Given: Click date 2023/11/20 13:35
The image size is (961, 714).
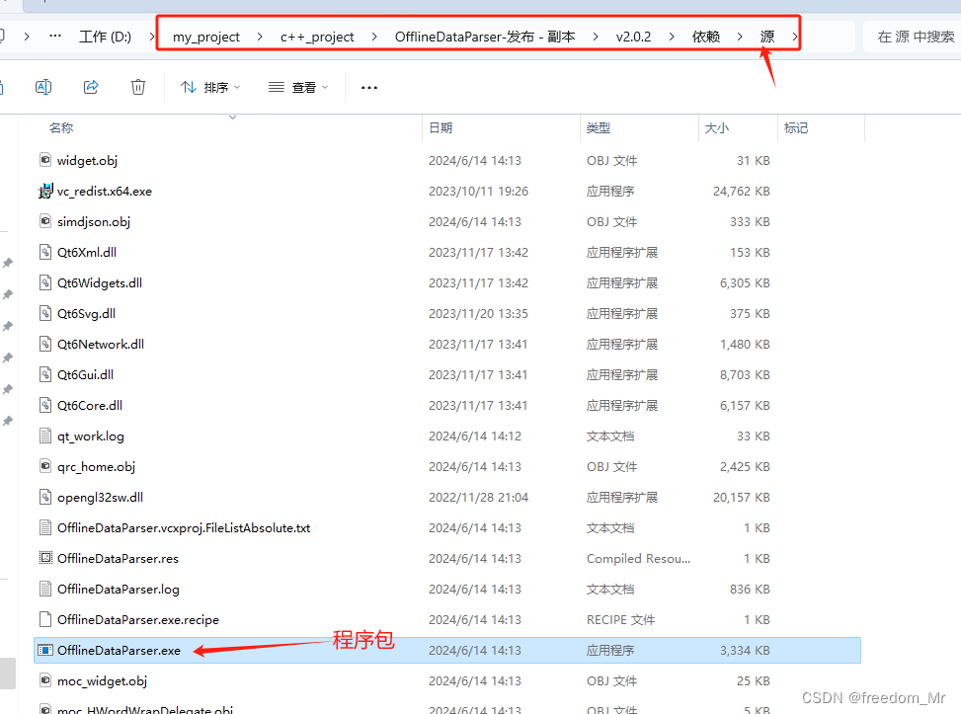Looking at the screenshot, I should 478,314.
